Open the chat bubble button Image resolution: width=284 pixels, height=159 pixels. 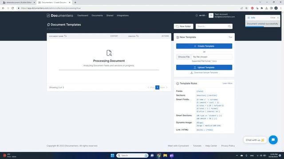click(273, 140)
